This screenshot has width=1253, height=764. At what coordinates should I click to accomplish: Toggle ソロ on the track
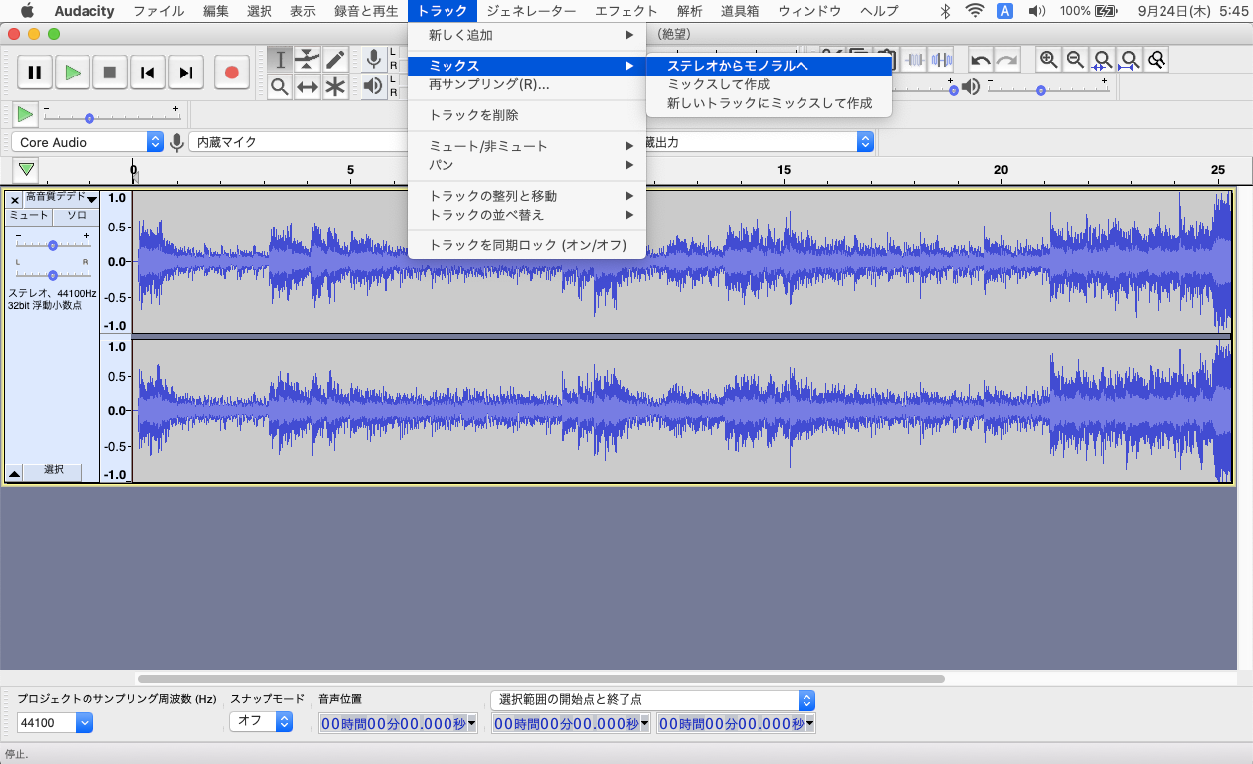[77, 215]
